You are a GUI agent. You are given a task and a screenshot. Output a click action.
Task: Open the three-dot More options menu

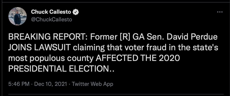(x=220, y=12)
